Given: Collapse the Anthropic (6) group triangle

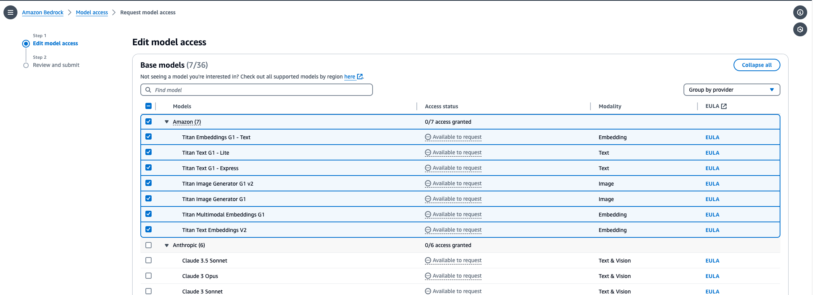Looking at the screenshot, I should click(x=167, y=245).
